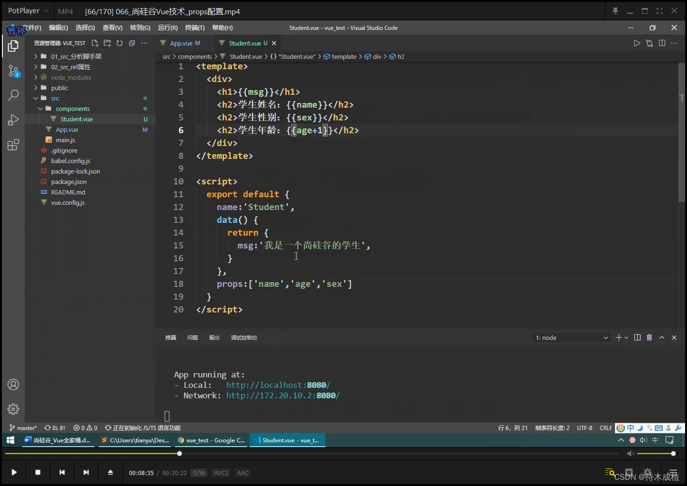Close the Student.vue editor tab

[x=274, y=43]
